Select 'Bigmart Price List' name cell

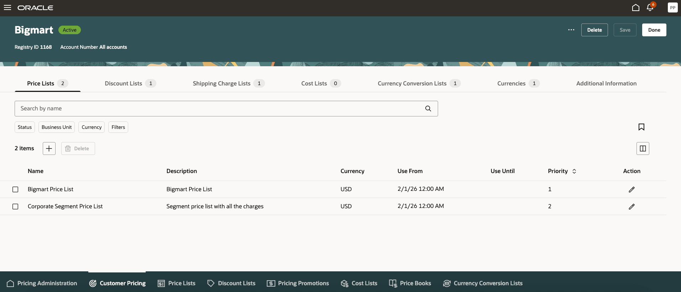(x=51, y=189)
